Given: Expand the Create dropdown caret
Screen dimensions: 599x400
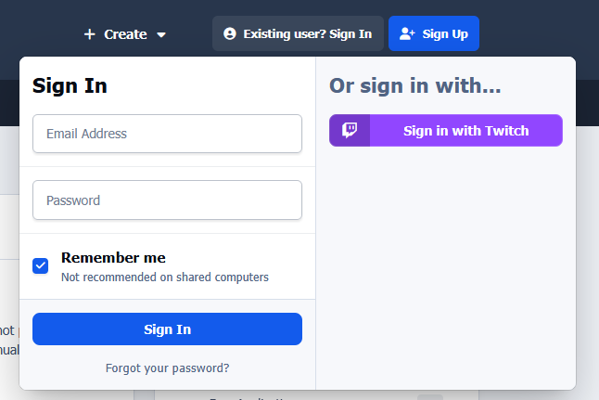Looking at the screenshot, I should click(x=161, y=34).
